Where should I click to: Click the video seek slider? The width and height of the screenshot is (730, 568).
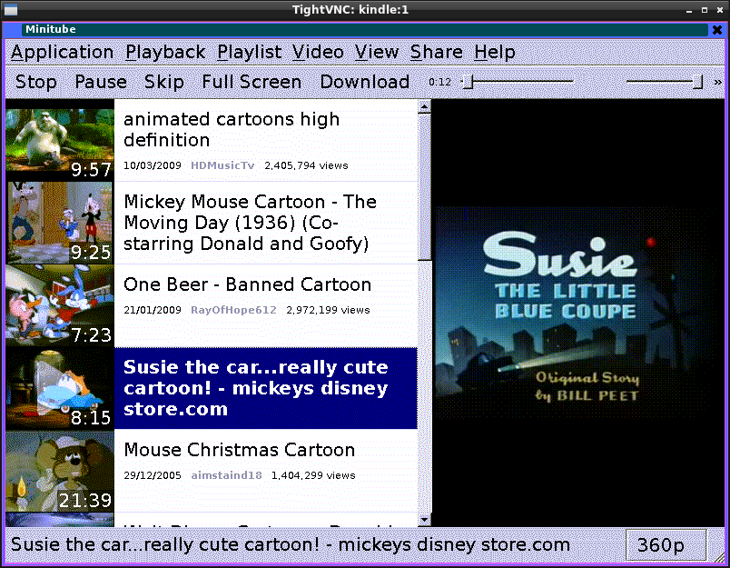pos(518,82)
